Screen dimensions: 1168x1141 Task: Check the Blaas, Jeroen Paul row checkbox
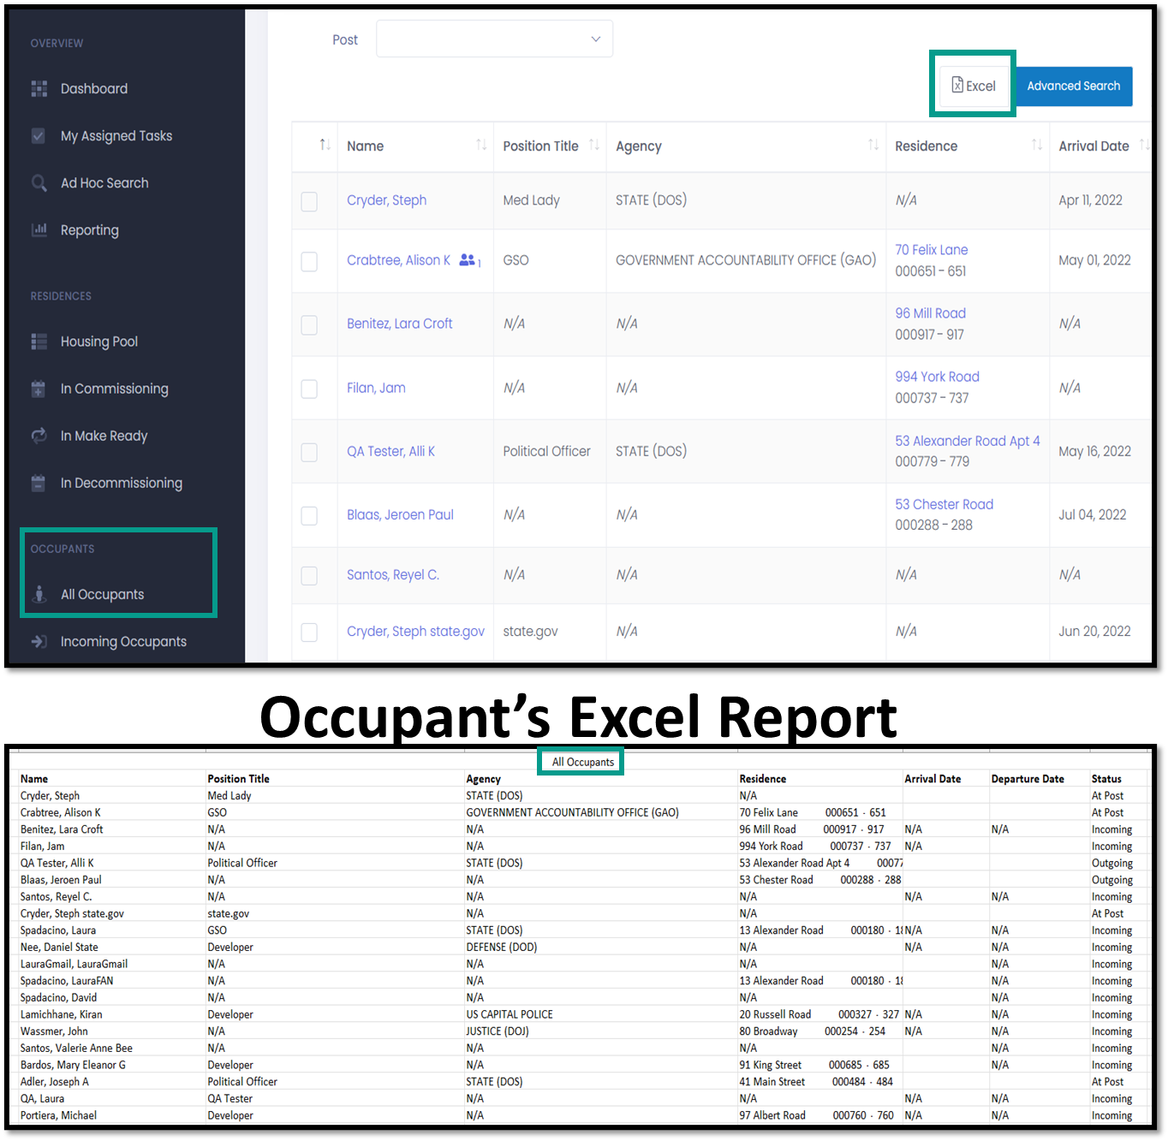click(309, 515)
